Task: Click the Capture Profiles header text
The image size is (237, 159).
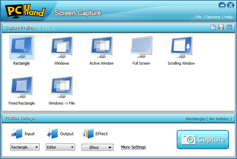Action: point(20,28)
